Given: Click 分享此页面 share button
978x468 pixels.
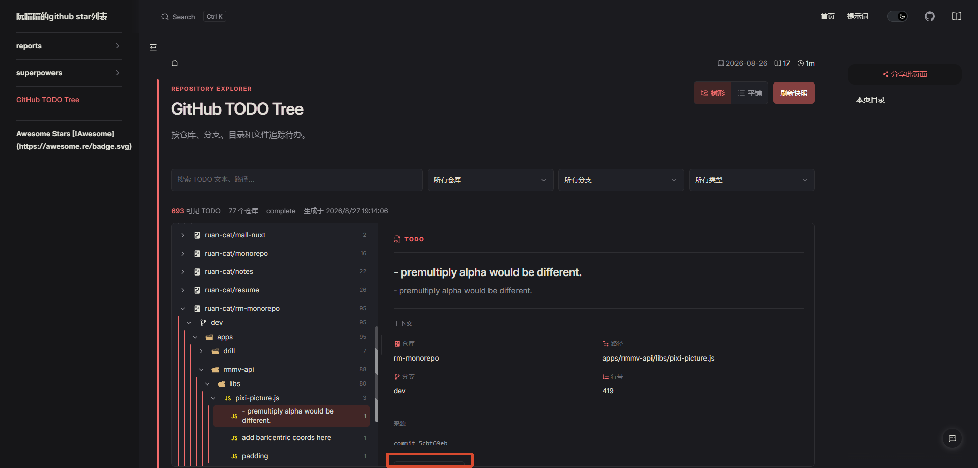Looking at the screenshot, I should [905, 74].
